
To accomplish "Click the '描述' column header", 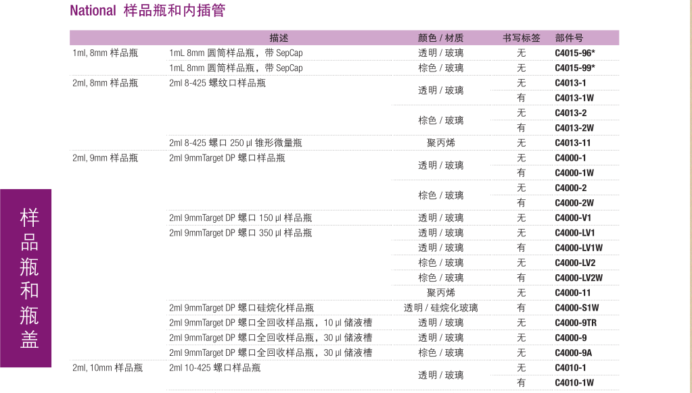I will [x=279, y=38].
